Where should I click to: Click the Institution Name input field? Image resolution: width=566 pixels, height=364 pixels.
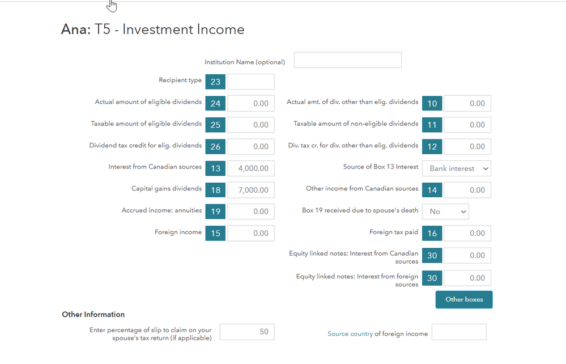tap(347, 60)
